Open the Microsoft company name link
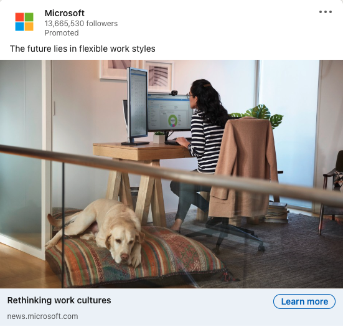This screenshot has width=343, height=327. (64, 13)
